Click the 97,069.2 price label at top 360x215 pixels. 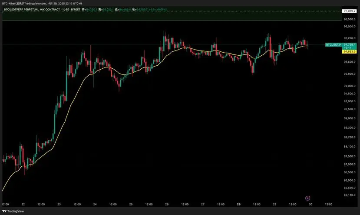click(x=349, y=11)
